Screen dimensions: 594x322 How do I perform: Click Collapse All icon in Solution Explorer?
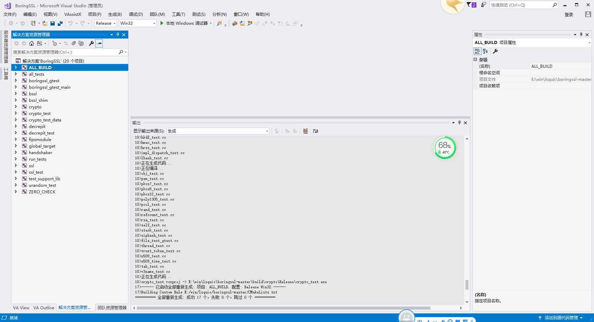pyautogui.click(x=74, y=43)
